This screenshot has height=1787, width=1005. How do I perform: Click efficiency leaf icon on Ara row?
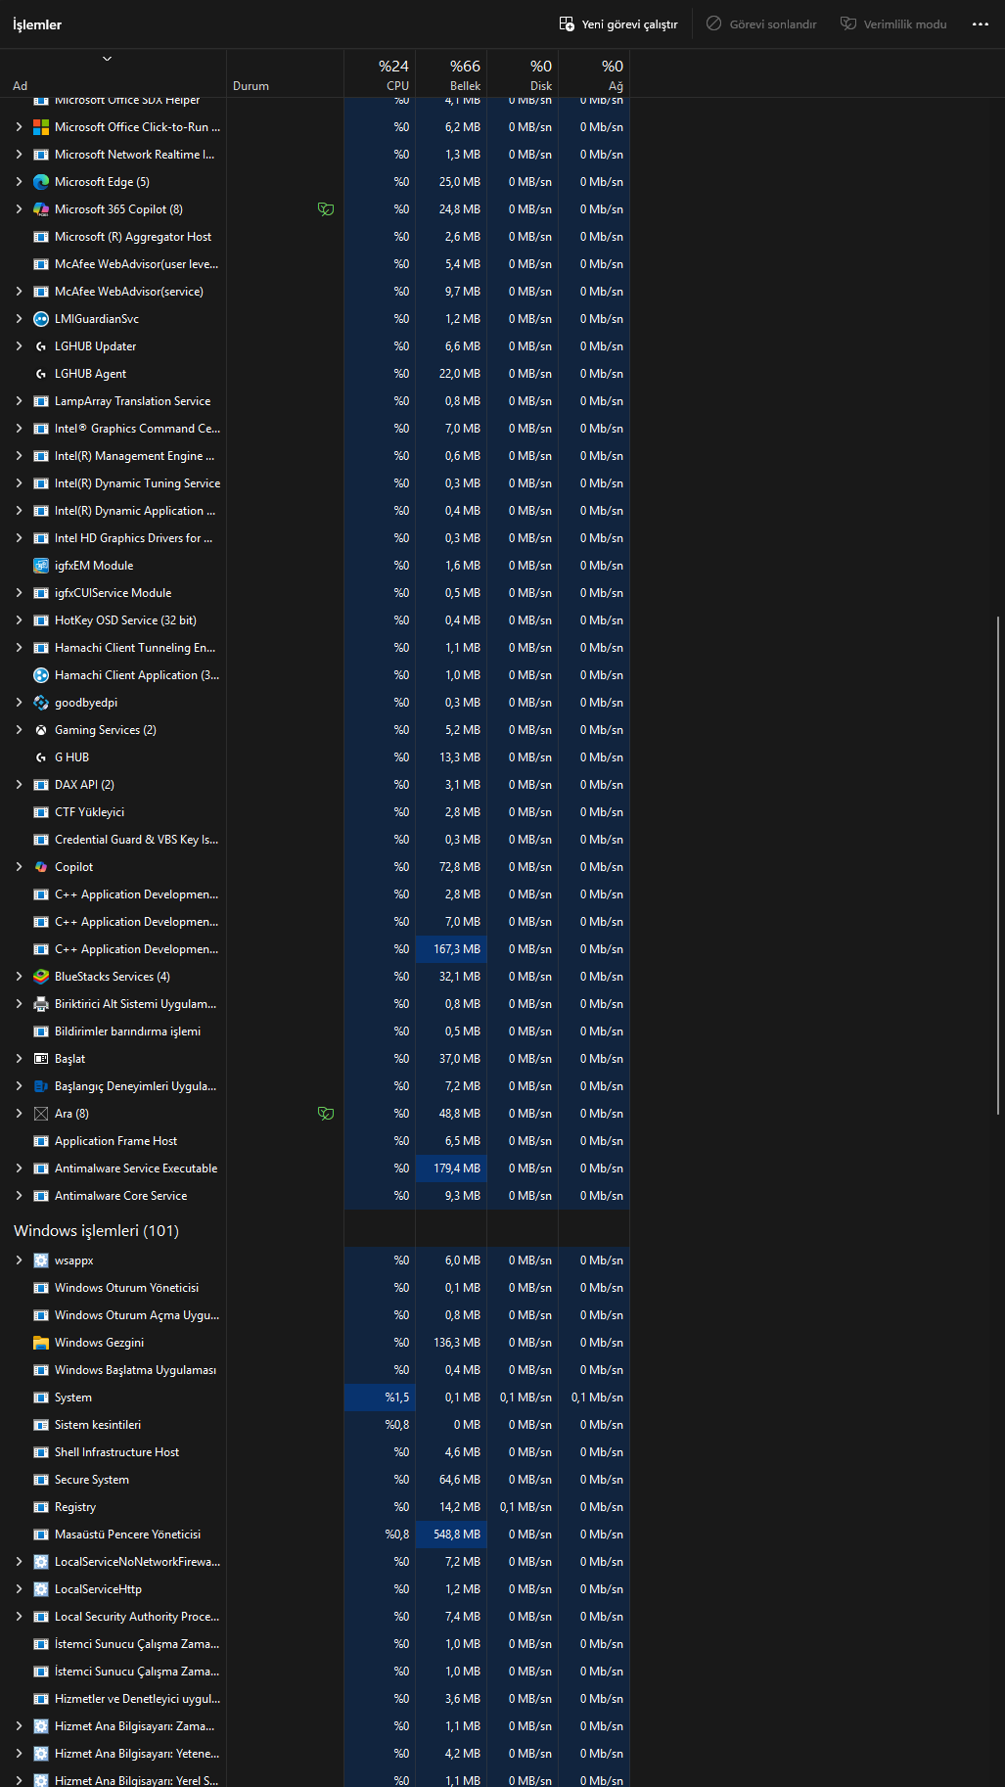tap(326, 1114)
